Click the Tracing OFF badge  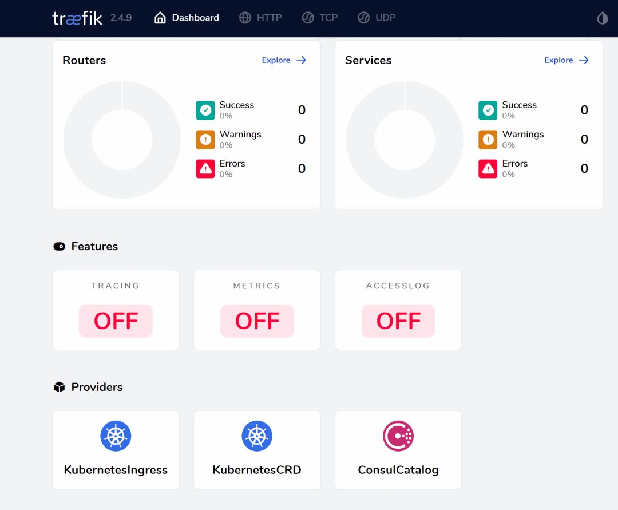pyautogui.click(x=116, y=321)
